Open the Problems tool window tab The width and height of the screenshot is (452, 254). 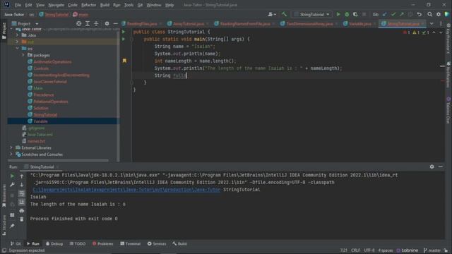(x=103, y=243)
